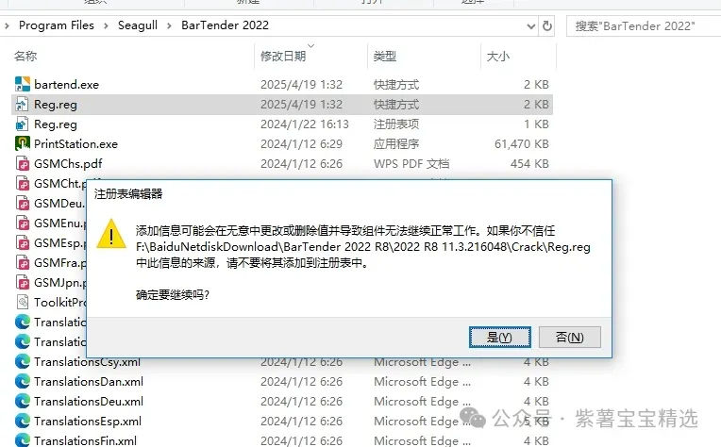Click the 搜索"BarTender 2022" search box
Screen dimensions: 721x447
tap(644, 25)
